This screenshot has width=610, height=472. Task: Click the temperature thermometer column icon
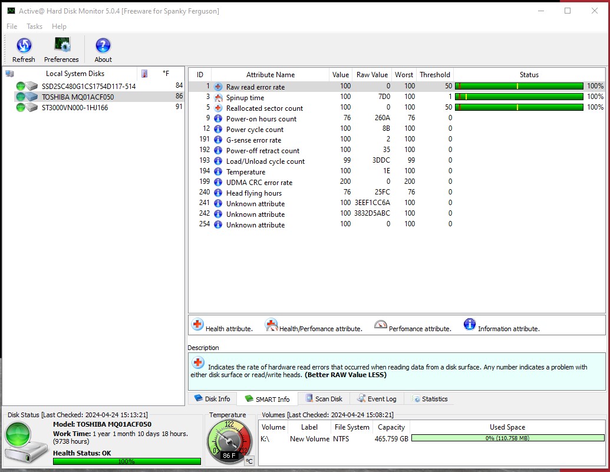point(144,74)
